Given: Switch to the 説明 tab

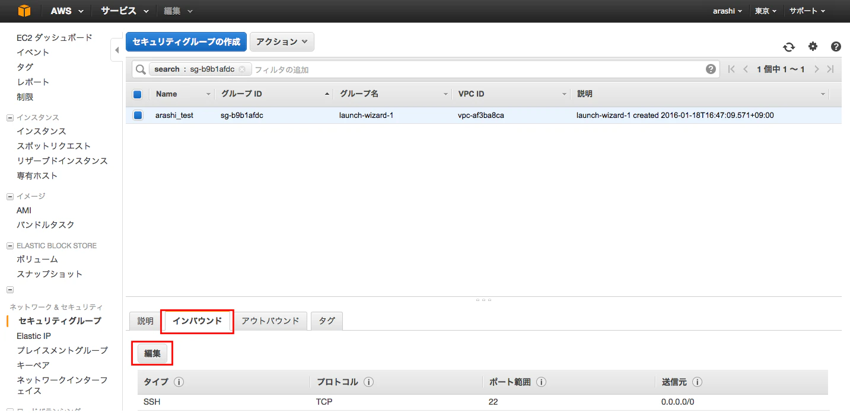Looking at the screenshot, I should [x=145, y=321].
